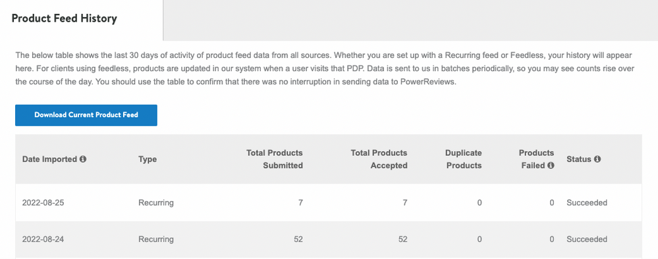Select the 2022-08-25 date cell
The width and height of the screenshot is (658, 259).
click(x=43, y=203)
